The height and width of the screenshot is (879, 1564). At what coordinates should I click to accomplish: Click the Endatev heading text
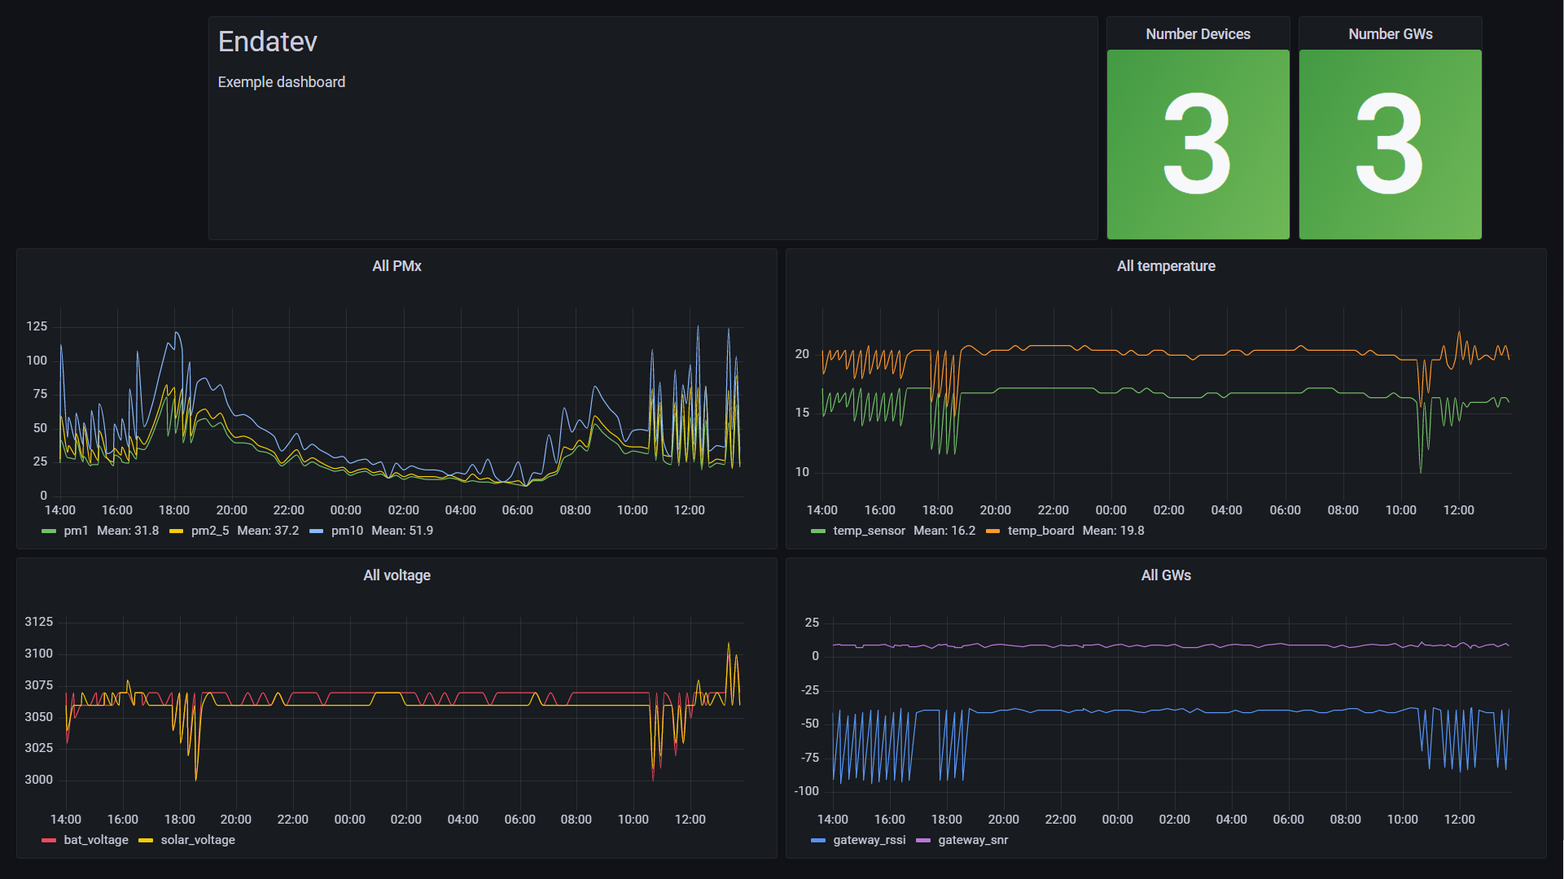point(268,42)
